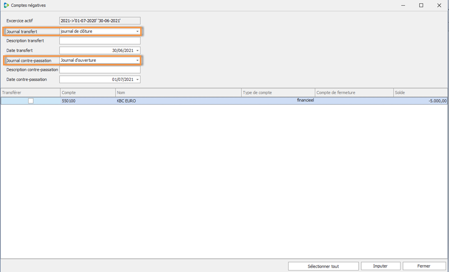Screen dimensions: 449x272
Task: Sort by the Type de compte column header
Action: click(x=278, y=93)
